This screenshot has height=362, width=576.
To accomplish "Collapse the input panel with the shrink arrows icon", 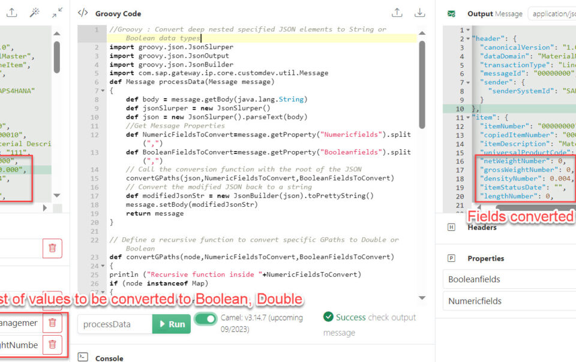I will (57, 13).
